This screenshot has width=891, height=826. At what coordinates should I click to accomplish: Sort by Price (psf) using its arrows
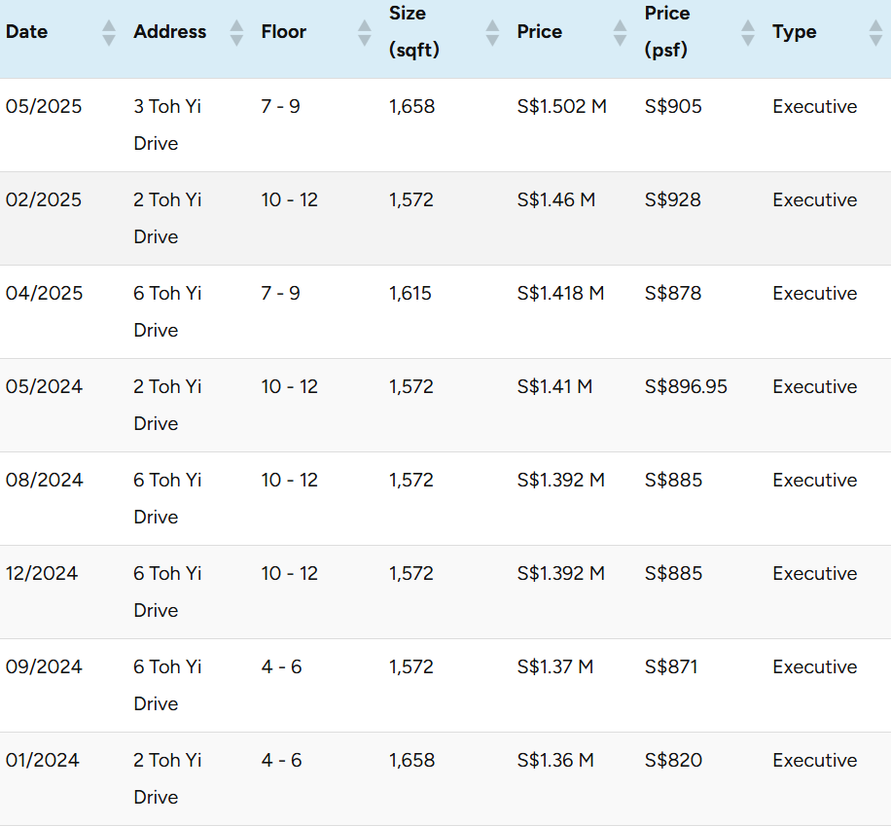click(x=747, y=32)
